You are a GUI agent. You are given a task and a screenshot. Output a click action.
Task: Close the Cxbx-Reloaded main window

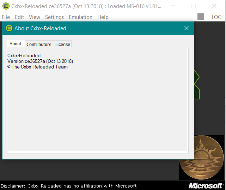(214, 6)
